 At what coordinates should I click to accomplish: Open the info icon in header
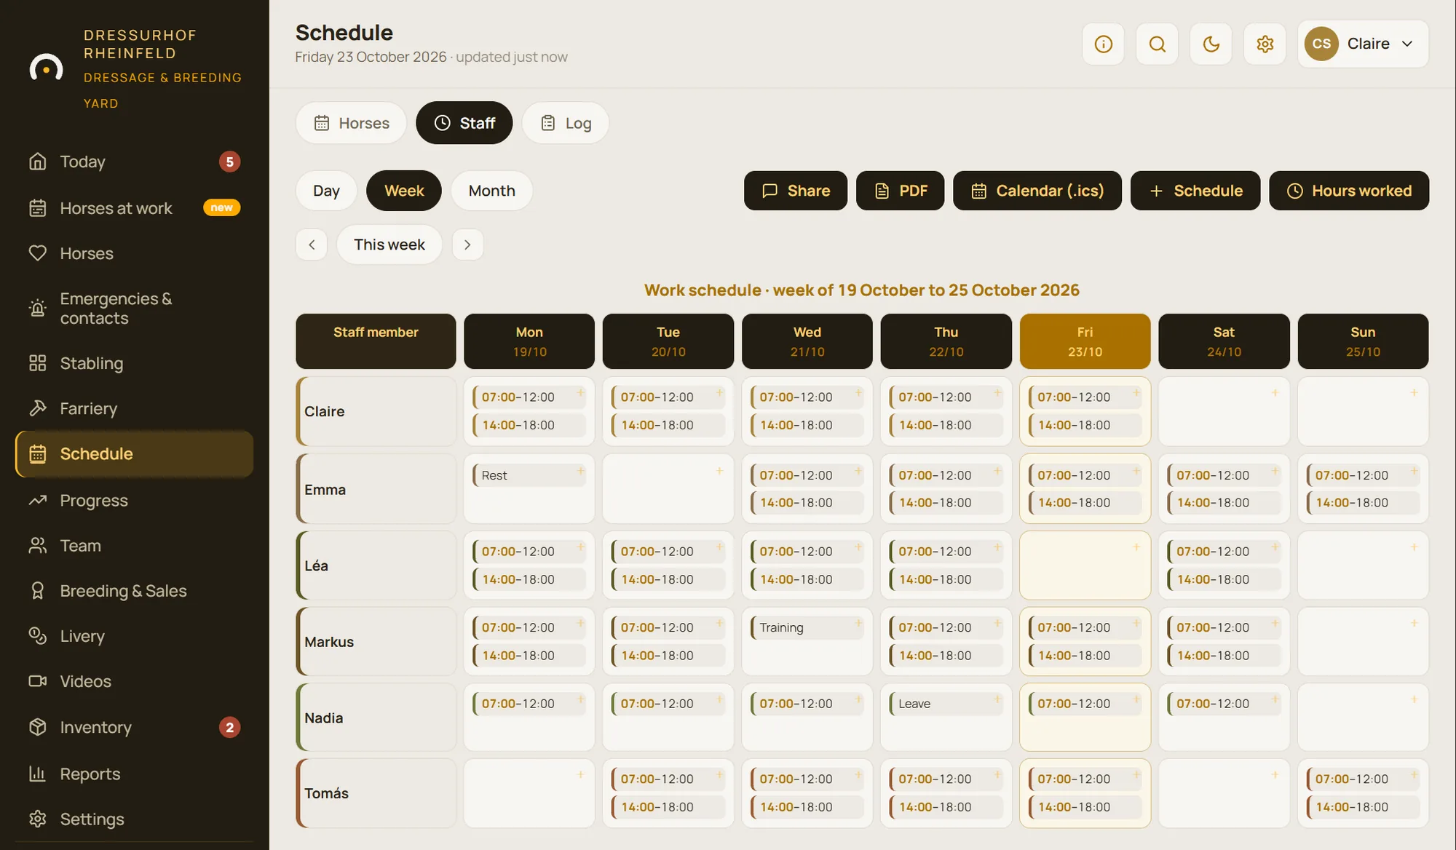pos(1103,44)
